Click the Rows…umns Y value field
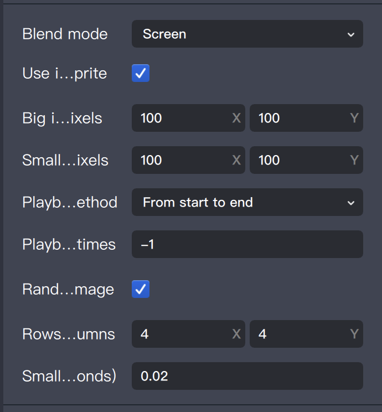382x412 pixels. click(x=301, y=334)
